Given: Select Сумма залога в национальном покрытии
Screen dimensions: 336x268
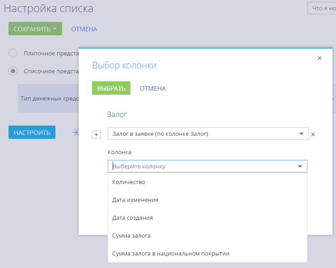Looking at the screenshot, I should click(171, 253).
